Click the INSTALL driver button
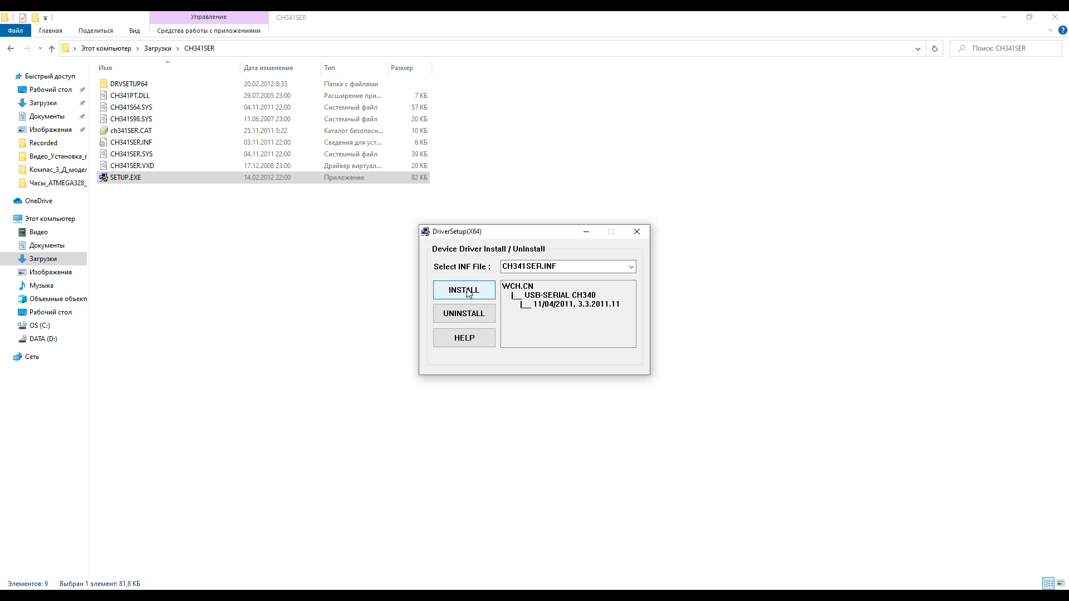1069x601 pixels. (464, 290)
